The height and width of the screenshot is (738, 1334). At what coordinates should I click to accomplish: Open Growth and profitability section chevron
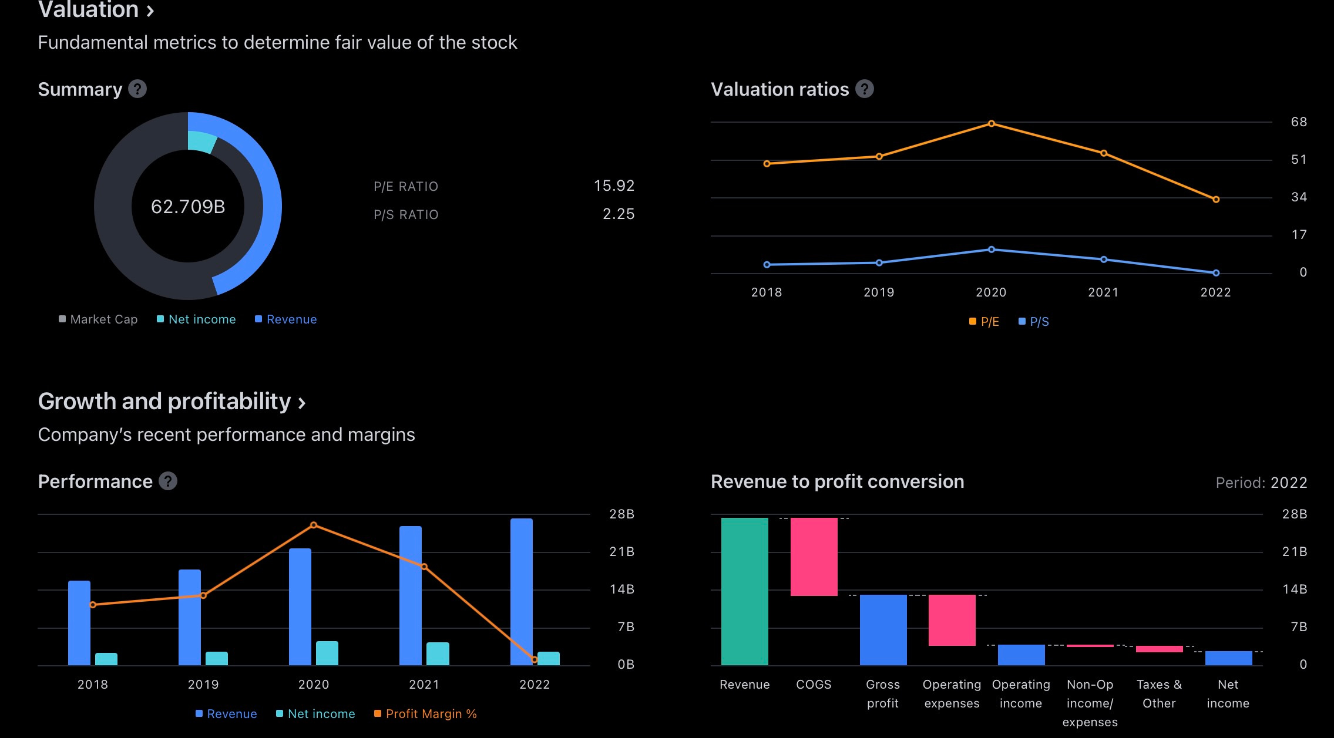302,403
